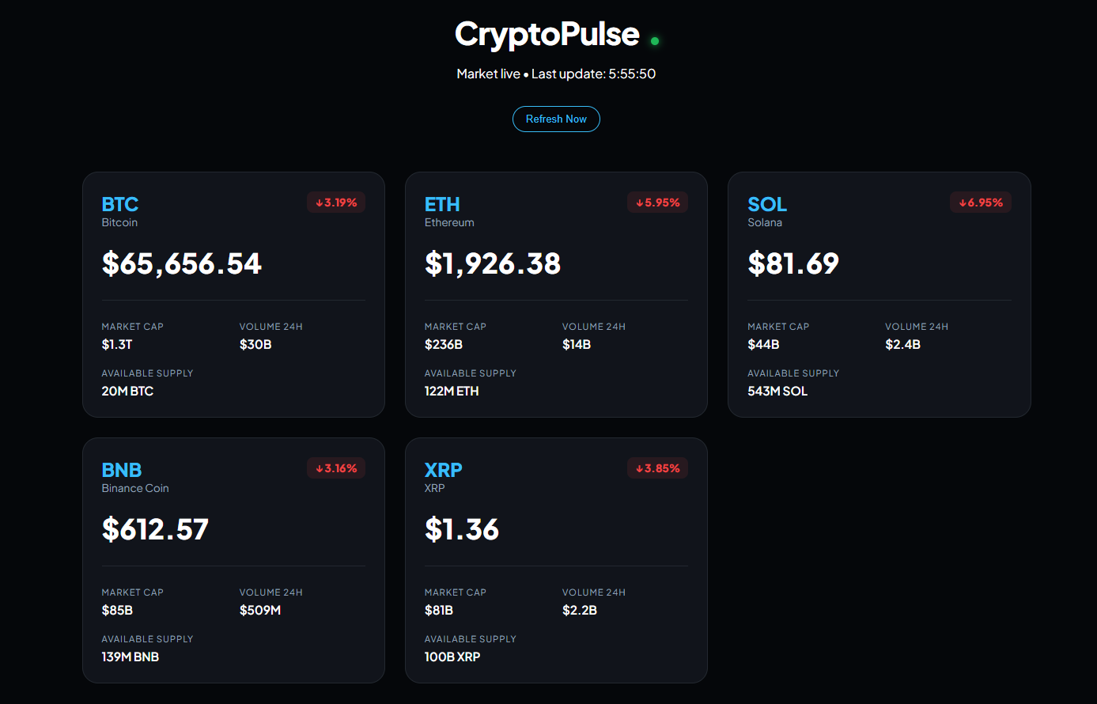1097x704 pixels.
Task: Click the XRP down 3.85% badge
Action: pos(658,468)
